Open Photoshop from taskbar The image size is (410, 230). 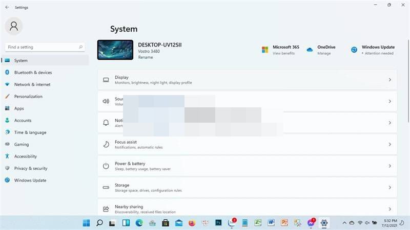(x=218, y=223)
